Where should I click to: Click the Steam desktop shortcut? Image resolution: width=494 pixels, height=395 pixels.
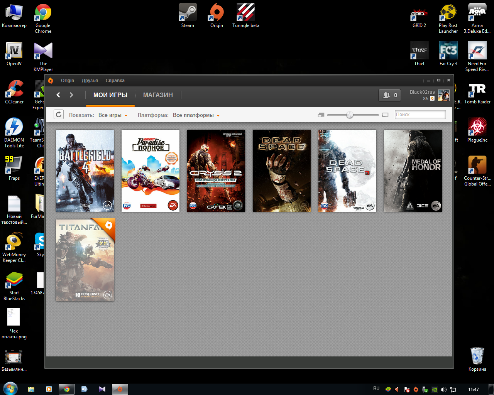[x=188, y=16]
